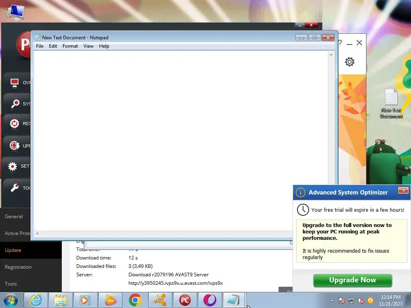Screen dimensions: 411x308
Task: Minimize the dark PC app window
Action: click(x=300, y=25)
